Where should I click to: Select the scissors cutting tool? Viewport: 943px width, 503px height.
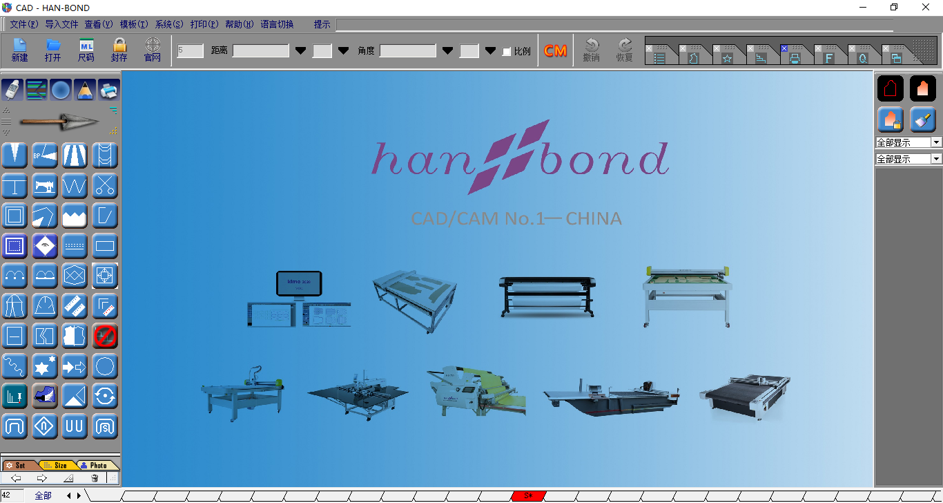click(105, 186)
